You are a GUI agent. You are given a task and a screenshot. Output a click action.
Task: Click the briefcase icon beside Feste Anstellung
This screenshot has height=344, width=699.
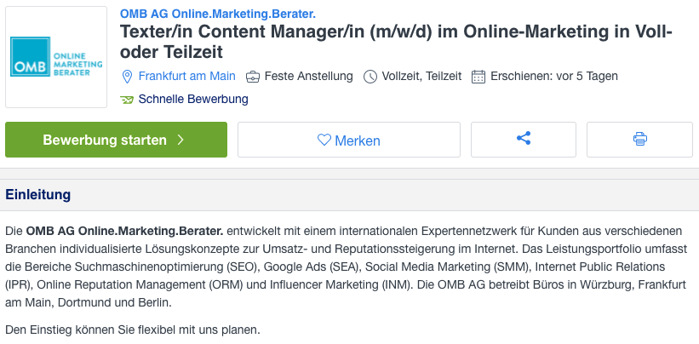coord(253,77)
